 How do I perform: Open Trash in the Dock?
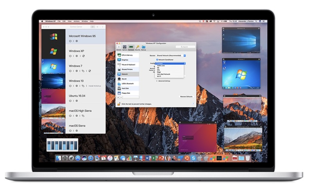(x=248, y=158)
